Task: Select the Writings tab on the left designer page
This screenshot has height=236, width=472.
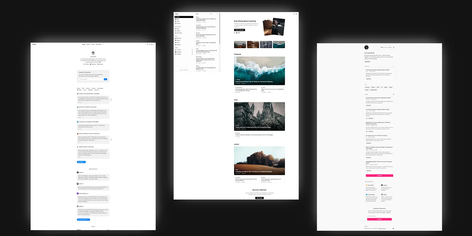Action: [88, 44]
